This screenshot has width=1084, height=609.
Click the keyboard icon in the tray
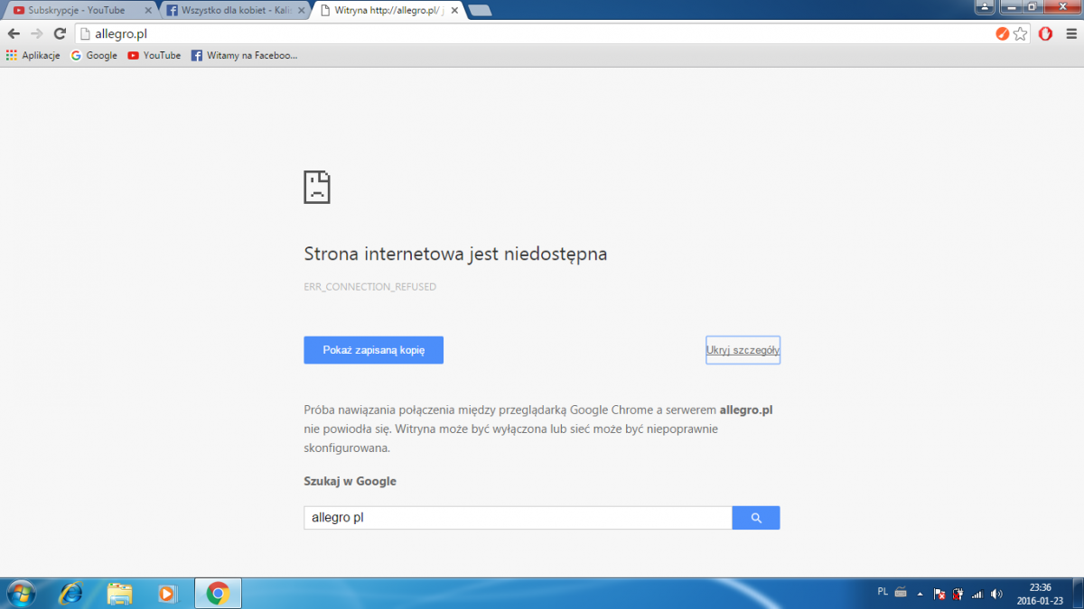coord(901,593)
